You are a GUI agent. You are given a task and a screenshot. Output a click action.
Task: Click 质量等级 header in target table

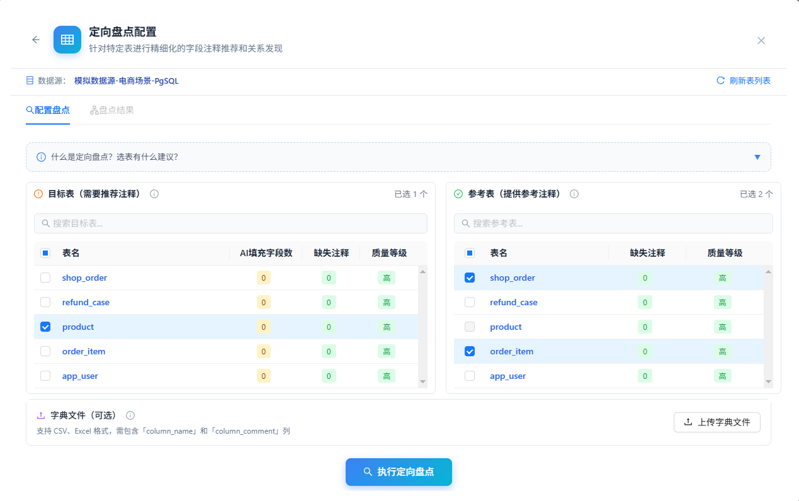coord(389,253)
